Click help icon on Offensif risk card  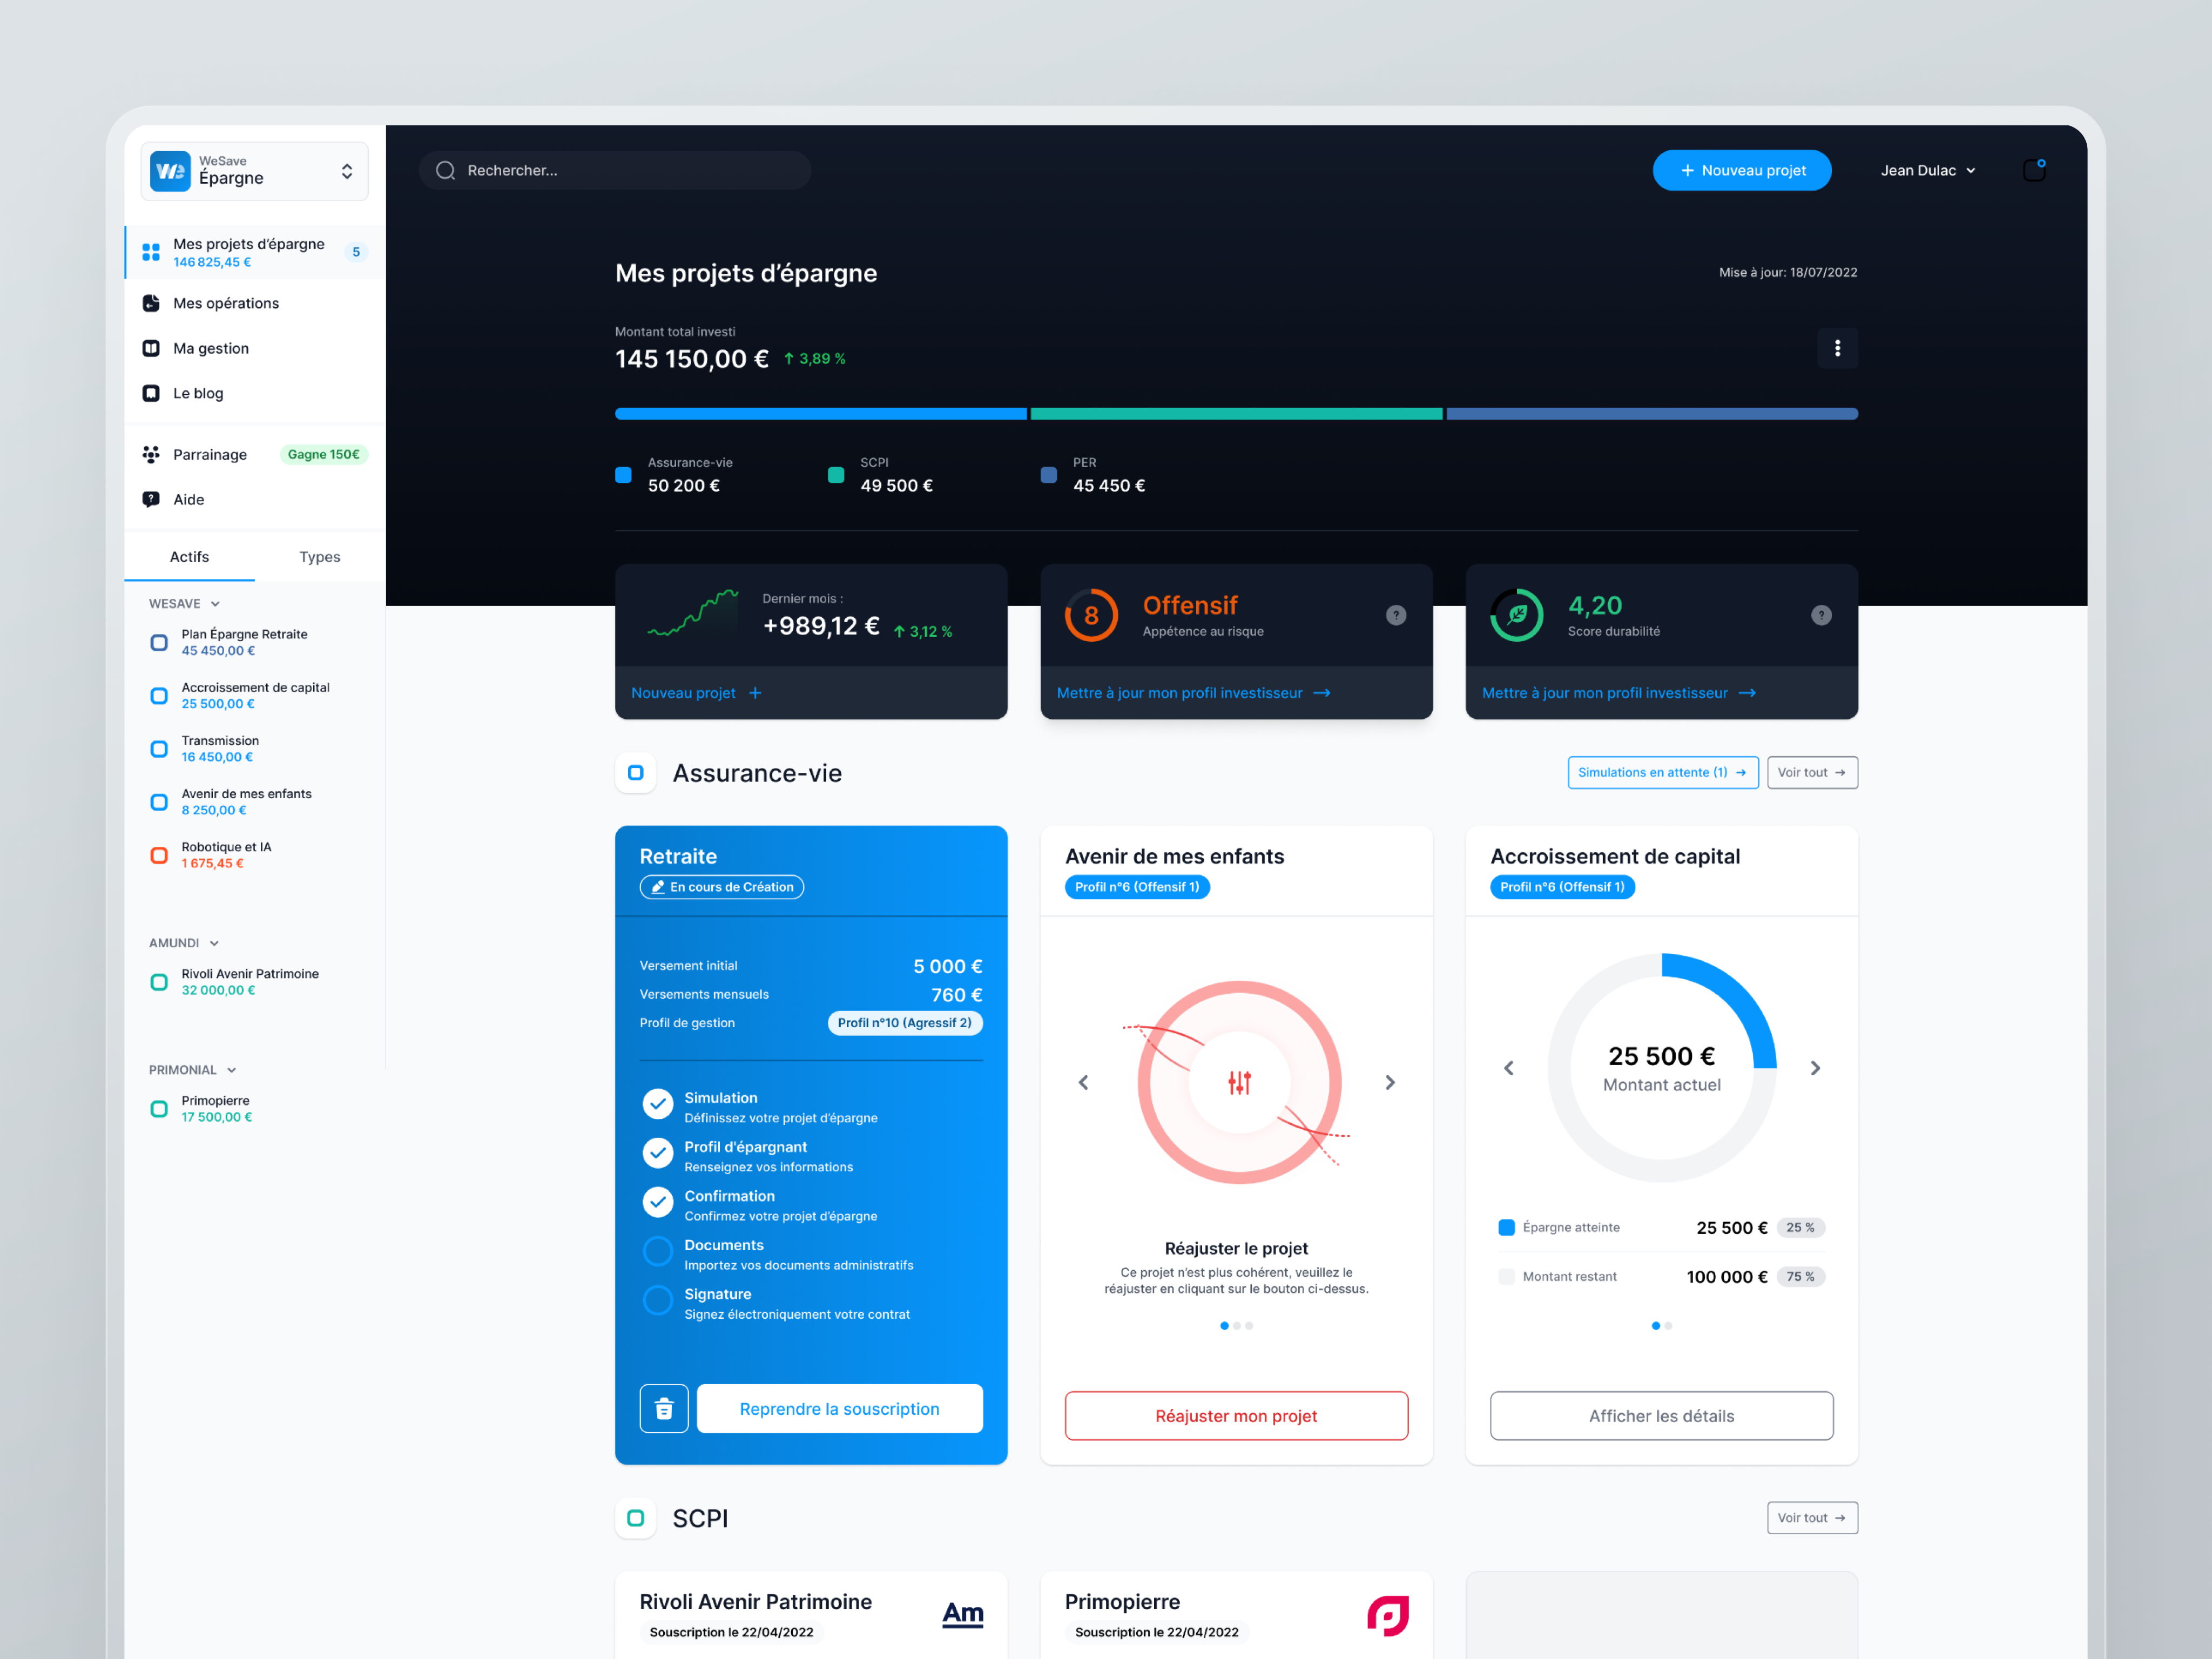[1395, 615]
